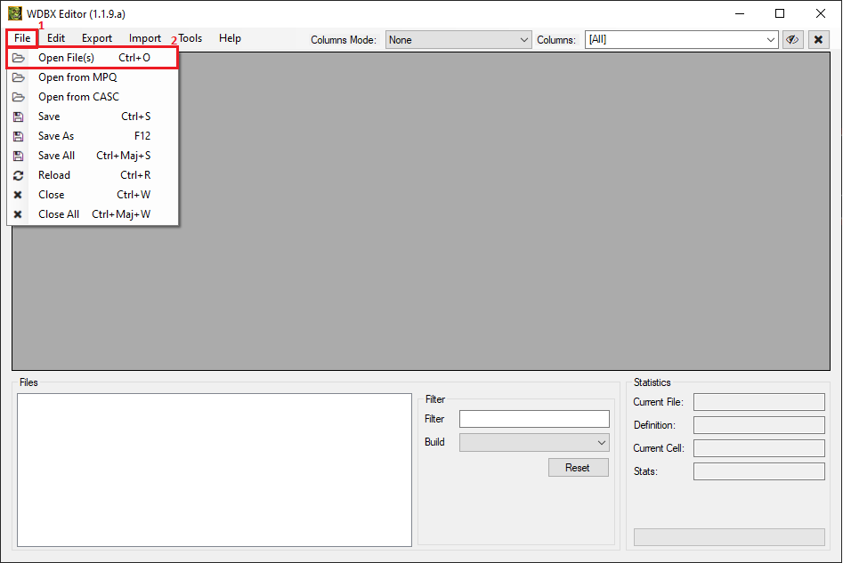843x563 pixels.
Task: Maximize the WDBX Editor window
Action: click(780, 13)
